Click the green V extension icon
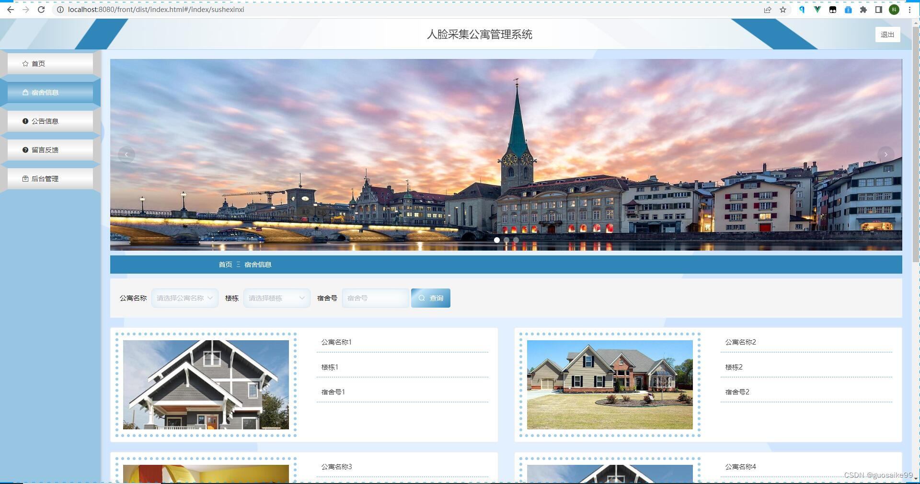The width and height of the screenshot is (920, 484). (817, 10)
